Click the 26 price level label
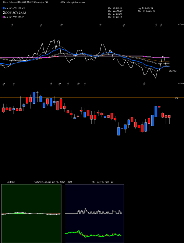The width and height of the screenshot is (184, 243). pyautogui.click(x=176, y=98)
